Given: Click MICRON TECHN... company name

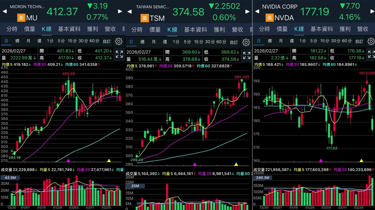Looking at the screenshot, I should click(27, 7).
